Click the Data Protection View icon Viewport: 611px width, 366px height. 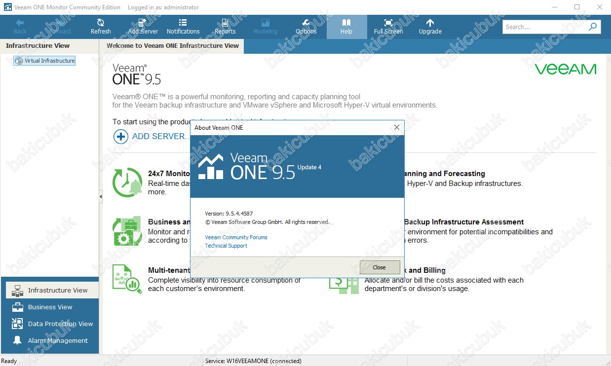pos(17,324)
